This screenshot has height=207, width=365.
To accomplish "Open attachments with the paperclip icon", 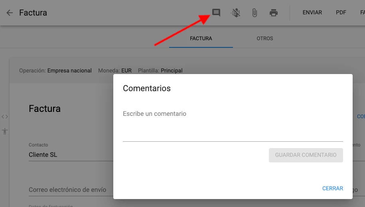I will [x=255, y=13].
